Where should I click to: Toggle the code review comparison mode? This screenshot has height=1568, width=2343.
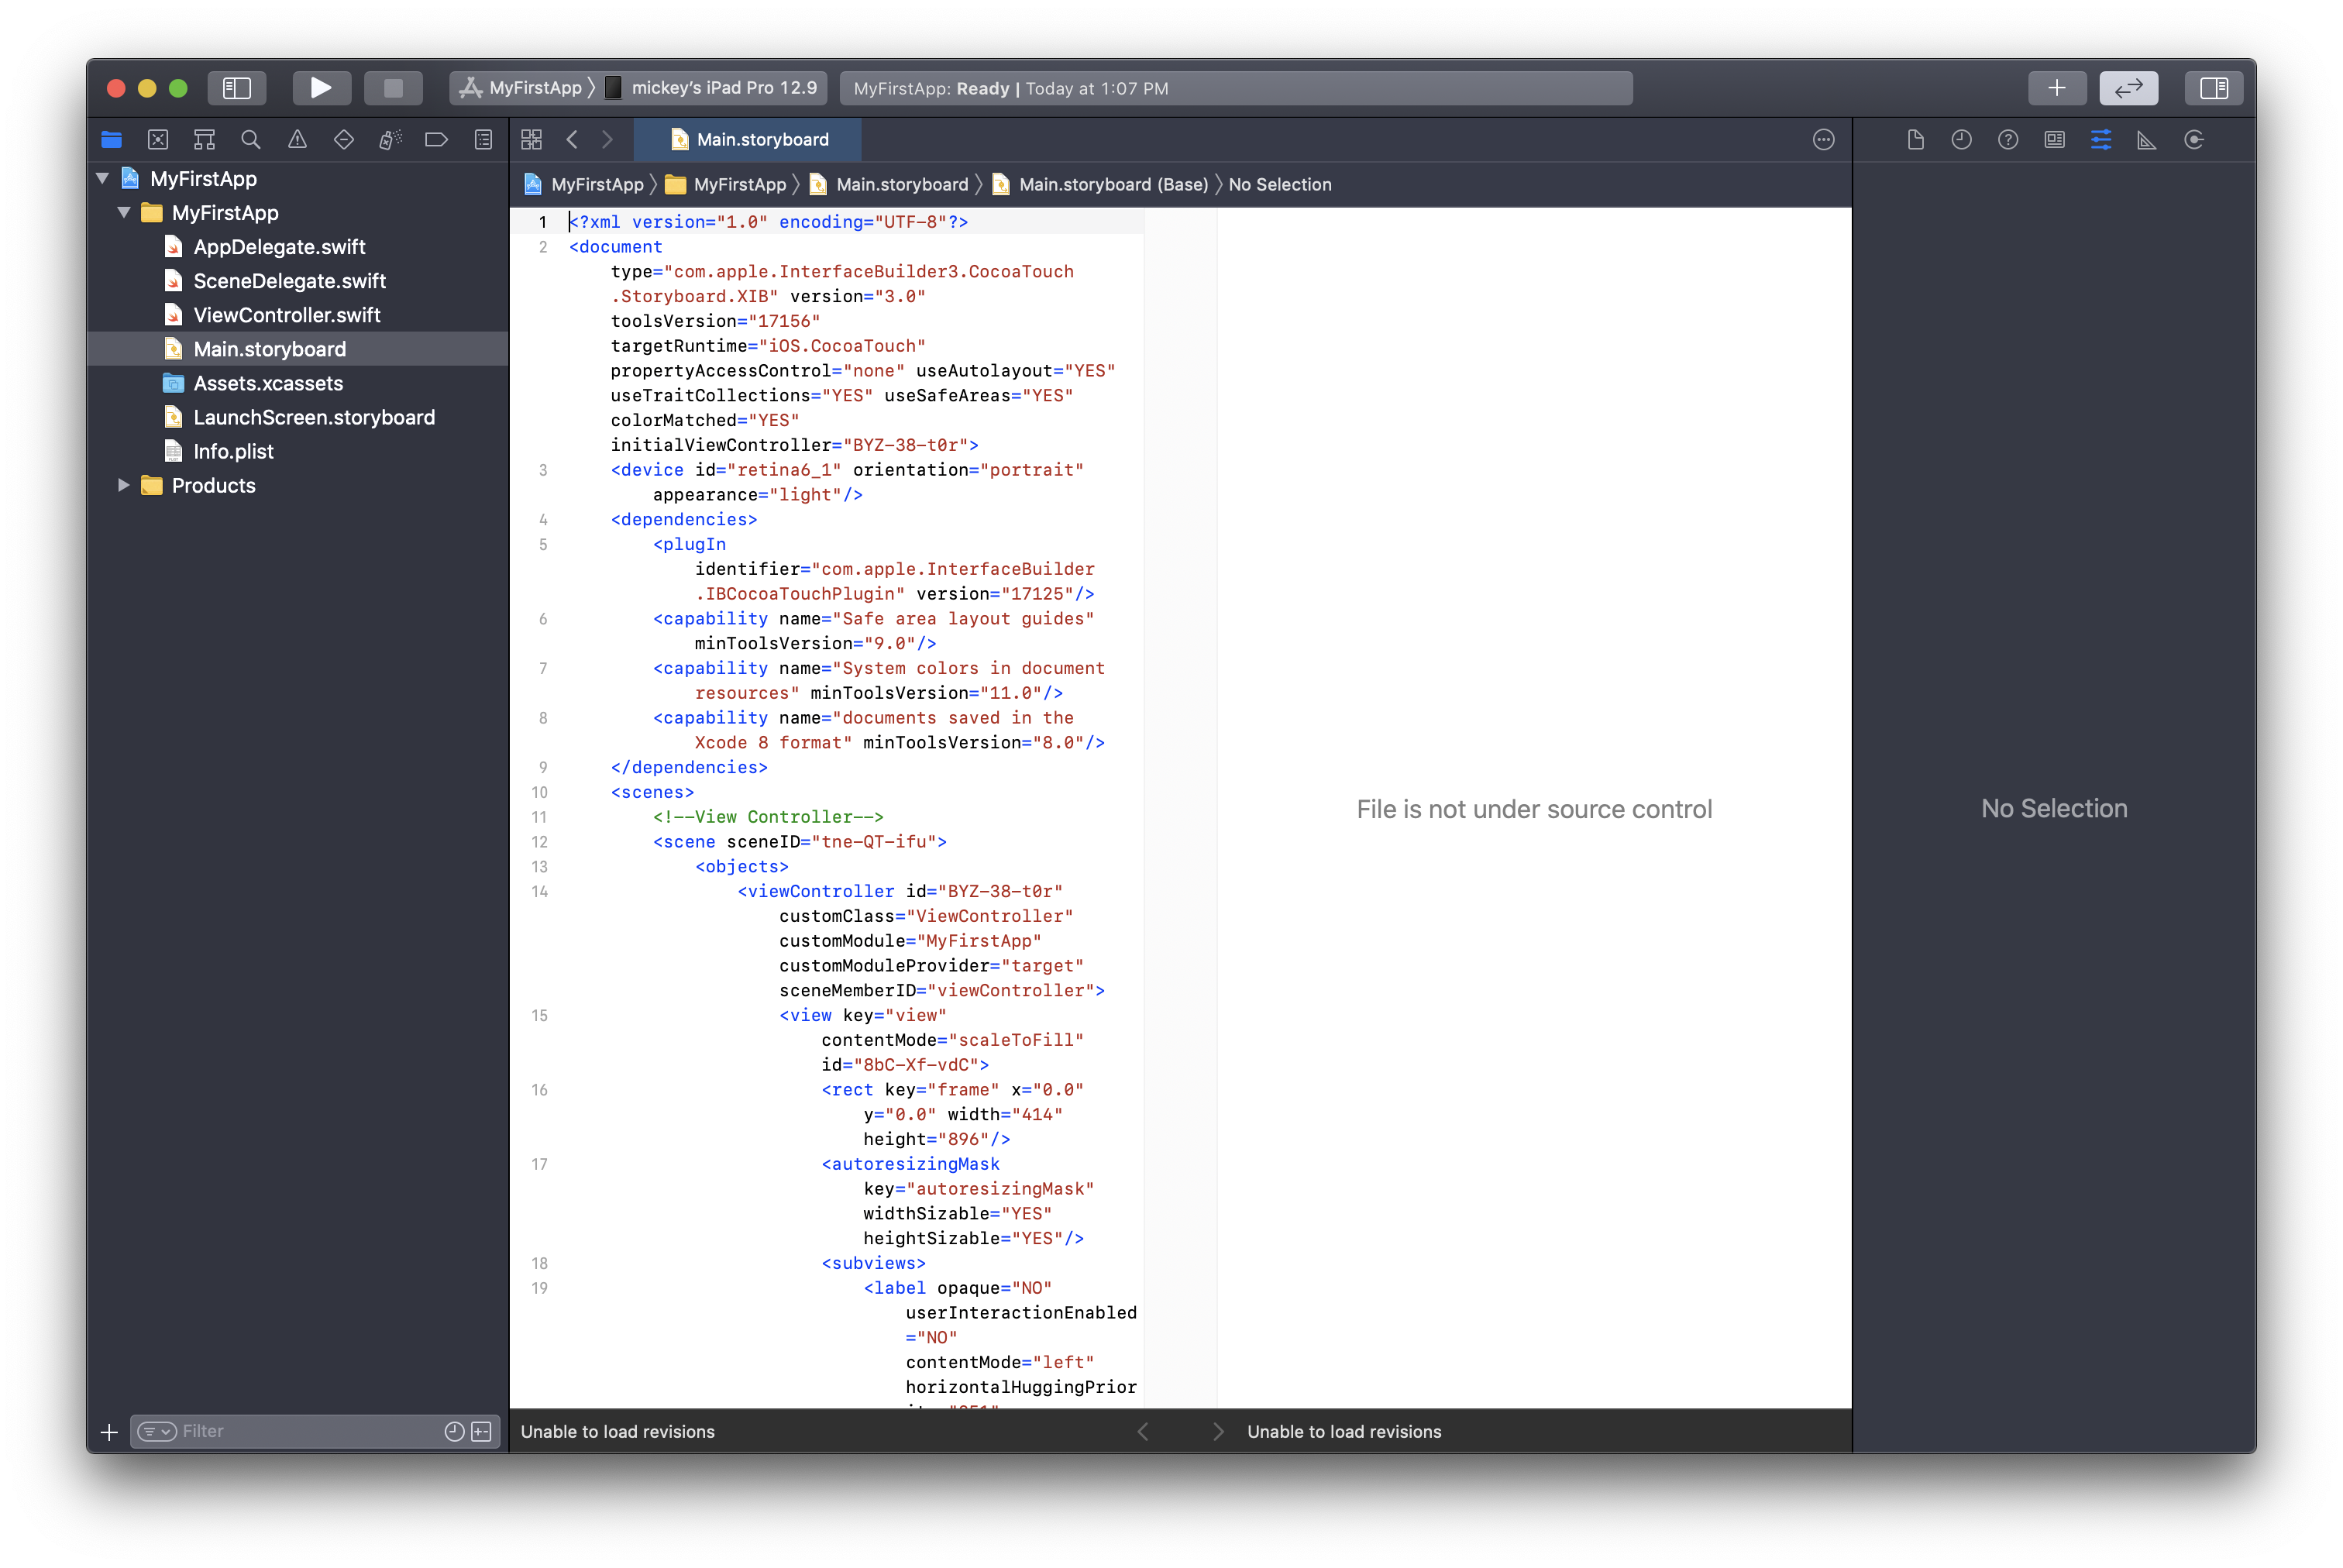[x=2128, y=88]
